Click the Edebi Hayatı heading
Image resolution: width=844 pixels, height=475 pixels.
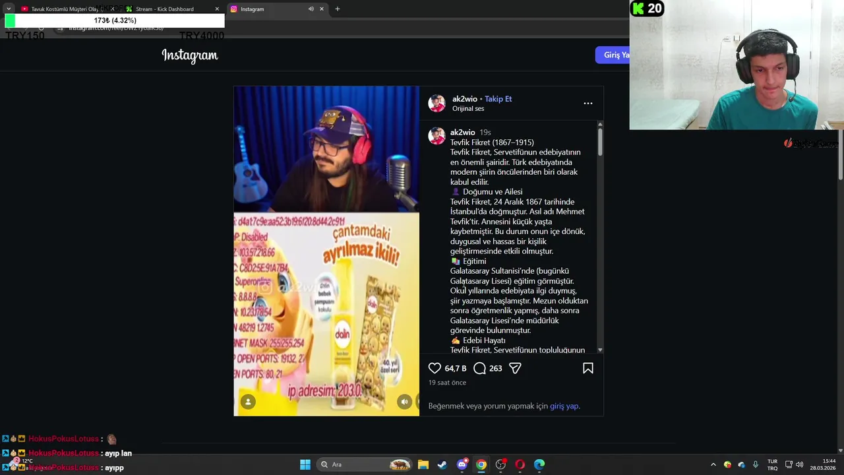[x=478, y=340]
